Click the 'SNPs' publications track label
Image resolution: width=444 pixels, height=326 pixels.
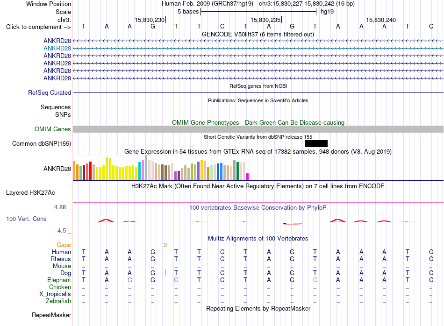(x=63, y=114)
